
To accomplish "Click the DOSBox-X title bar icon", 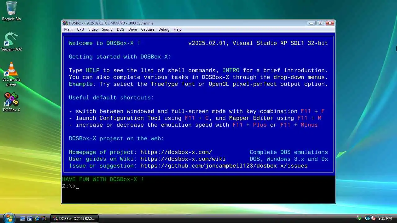I will pos(65,23).
